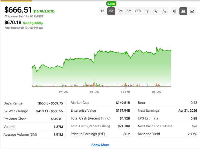
Task: Click the Market Cap label
Action: point(80,103)
